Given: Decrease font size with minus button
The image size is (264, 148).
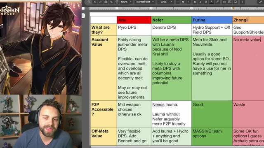Looking at the screenshot, I should [177, 2].
